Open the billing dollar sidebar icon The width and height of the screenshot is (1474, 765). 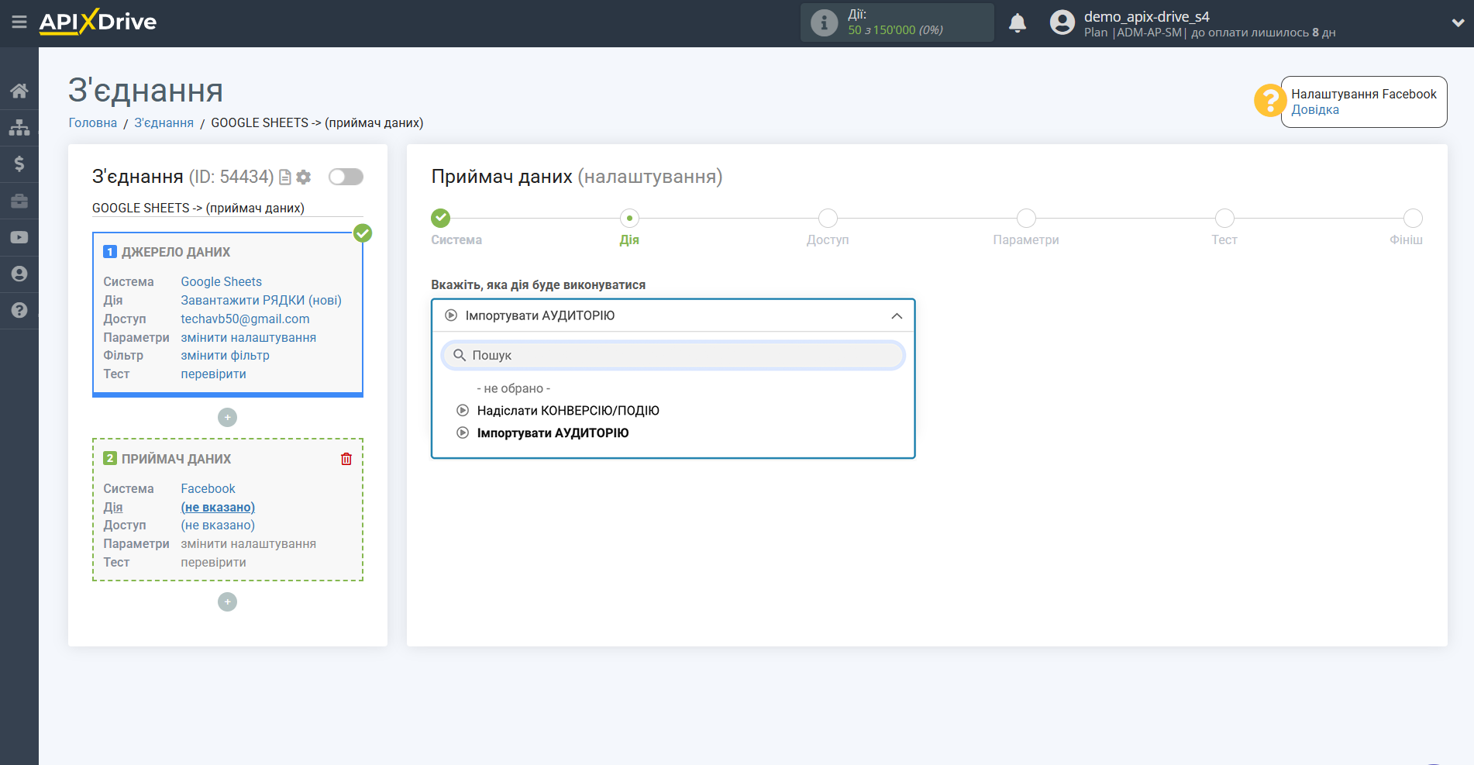click(19, 164)
